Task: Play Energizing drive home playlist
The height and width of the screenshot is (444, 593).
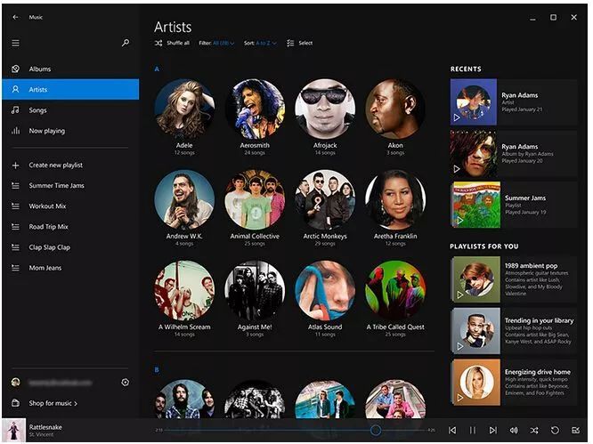Action: pyautogui.click(x=460, y=398)
